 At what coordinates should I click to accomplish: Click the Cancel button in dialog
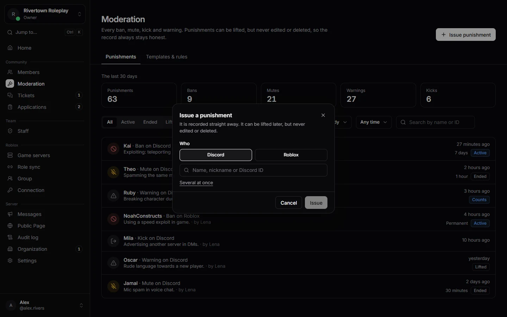click(289, 203)
